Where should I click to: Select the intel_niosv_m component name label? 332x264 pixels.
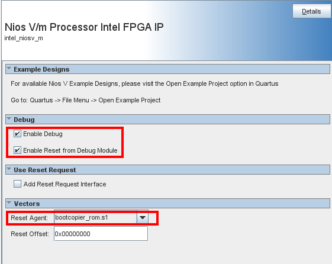click(x=24, y=38)
